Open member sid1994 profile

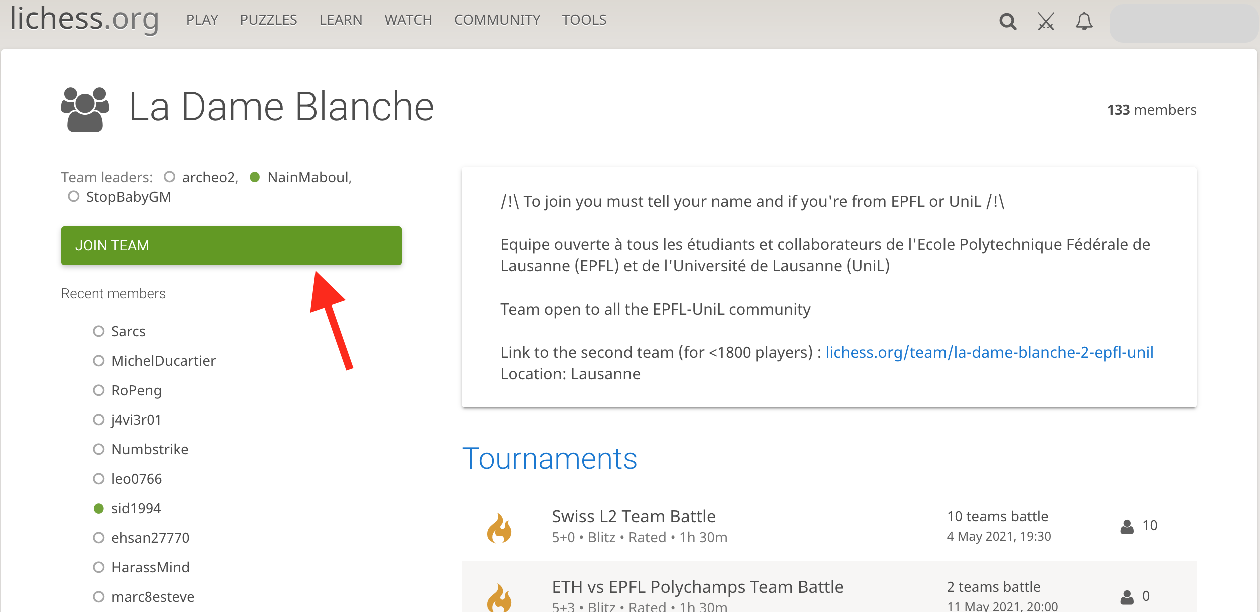pyautogui.click(x=136, y=508)
